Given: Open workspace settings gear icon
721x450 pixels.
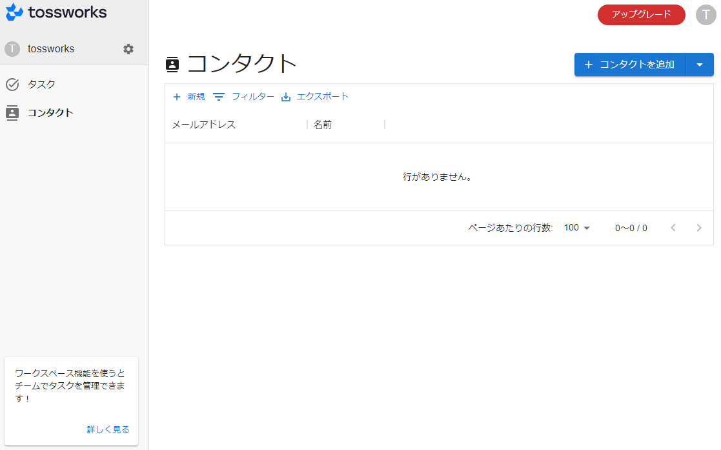Looking at the screenshot, I should [x=128, y=49].
